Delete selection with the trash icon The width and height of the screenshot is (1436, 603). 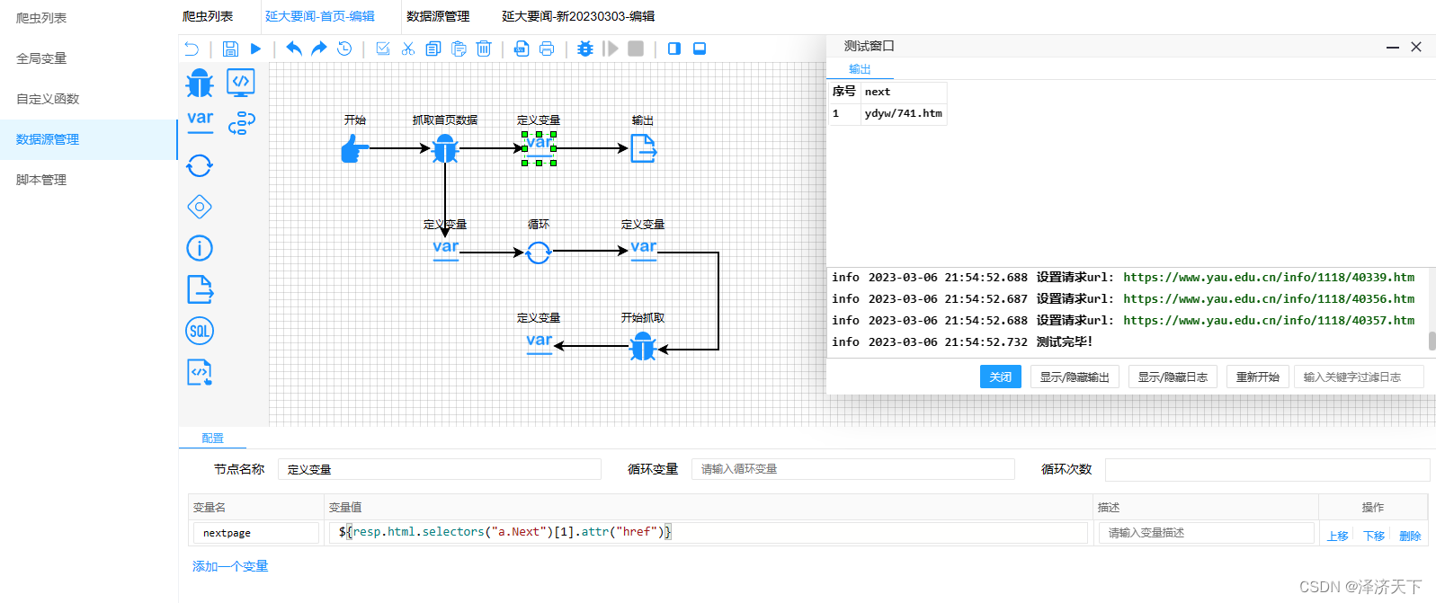[484, 49]
